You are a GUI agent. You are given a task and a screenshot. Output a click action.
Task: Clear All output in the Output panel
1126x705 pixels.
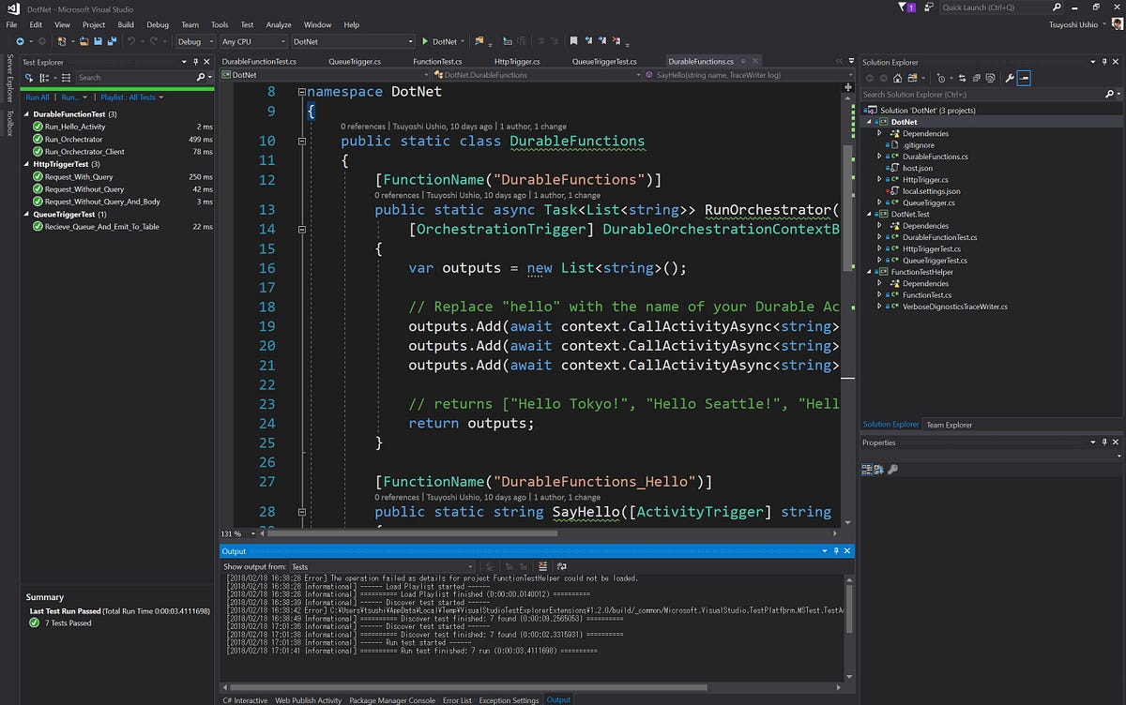point(542,566)
